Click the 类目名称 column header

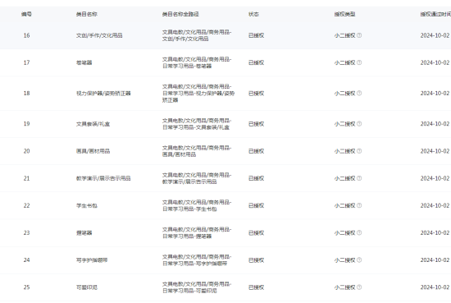[87, 14]
